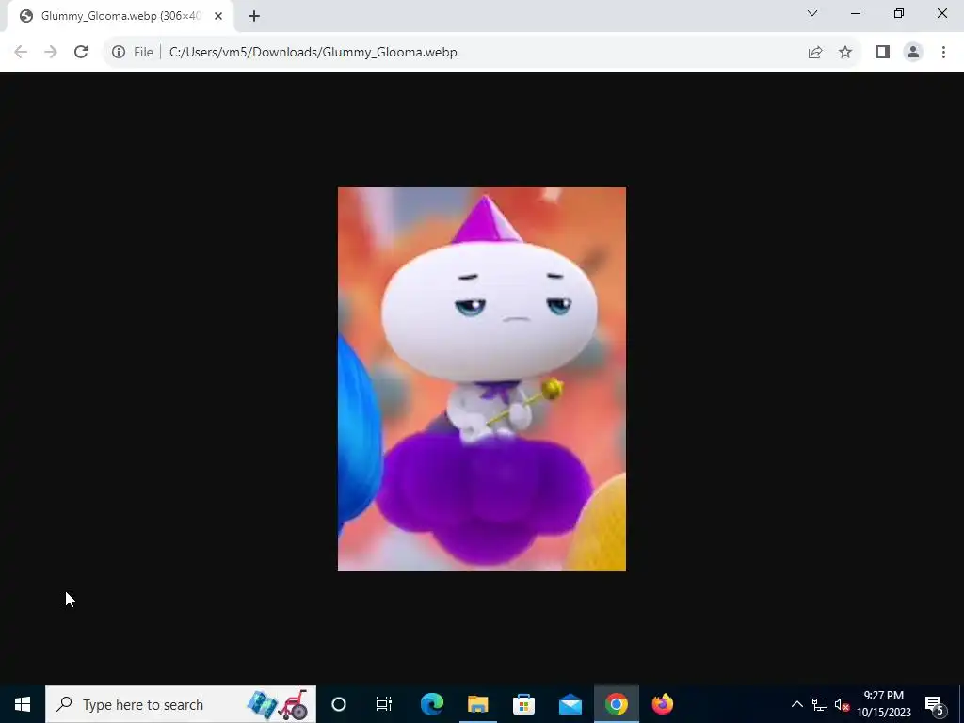The height and width of the screenshot is (723, 964).
Task: Click the Glummy Glooma character image
Action: [482, 379]
